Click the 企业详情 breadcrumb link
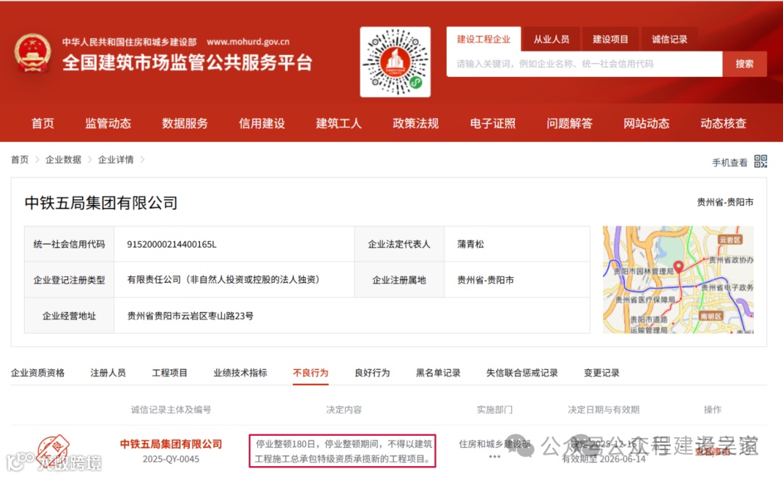This screenshot has width=783, height=477. (x=116, y=159)
